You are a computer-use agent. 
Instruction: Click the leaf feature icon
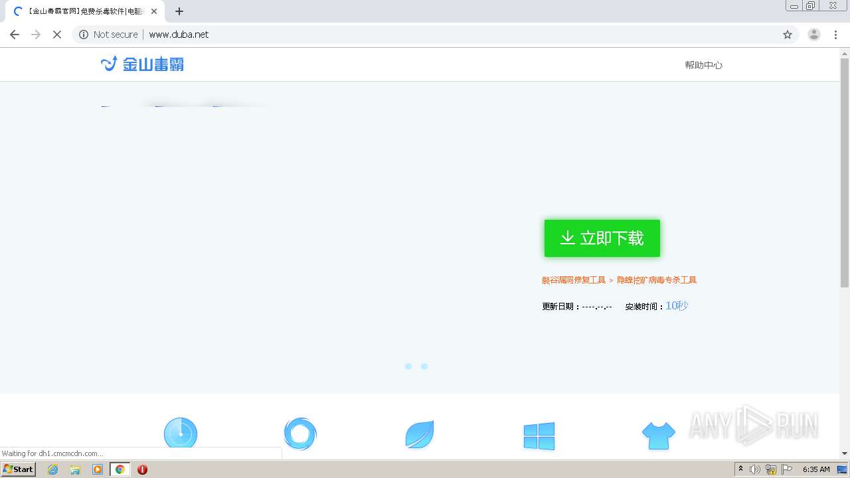coord(420,434)
